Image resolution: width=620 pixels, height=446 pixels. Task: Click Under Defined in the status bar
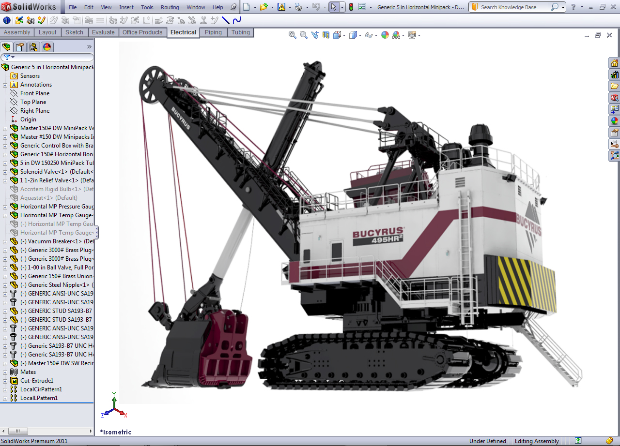488,441
